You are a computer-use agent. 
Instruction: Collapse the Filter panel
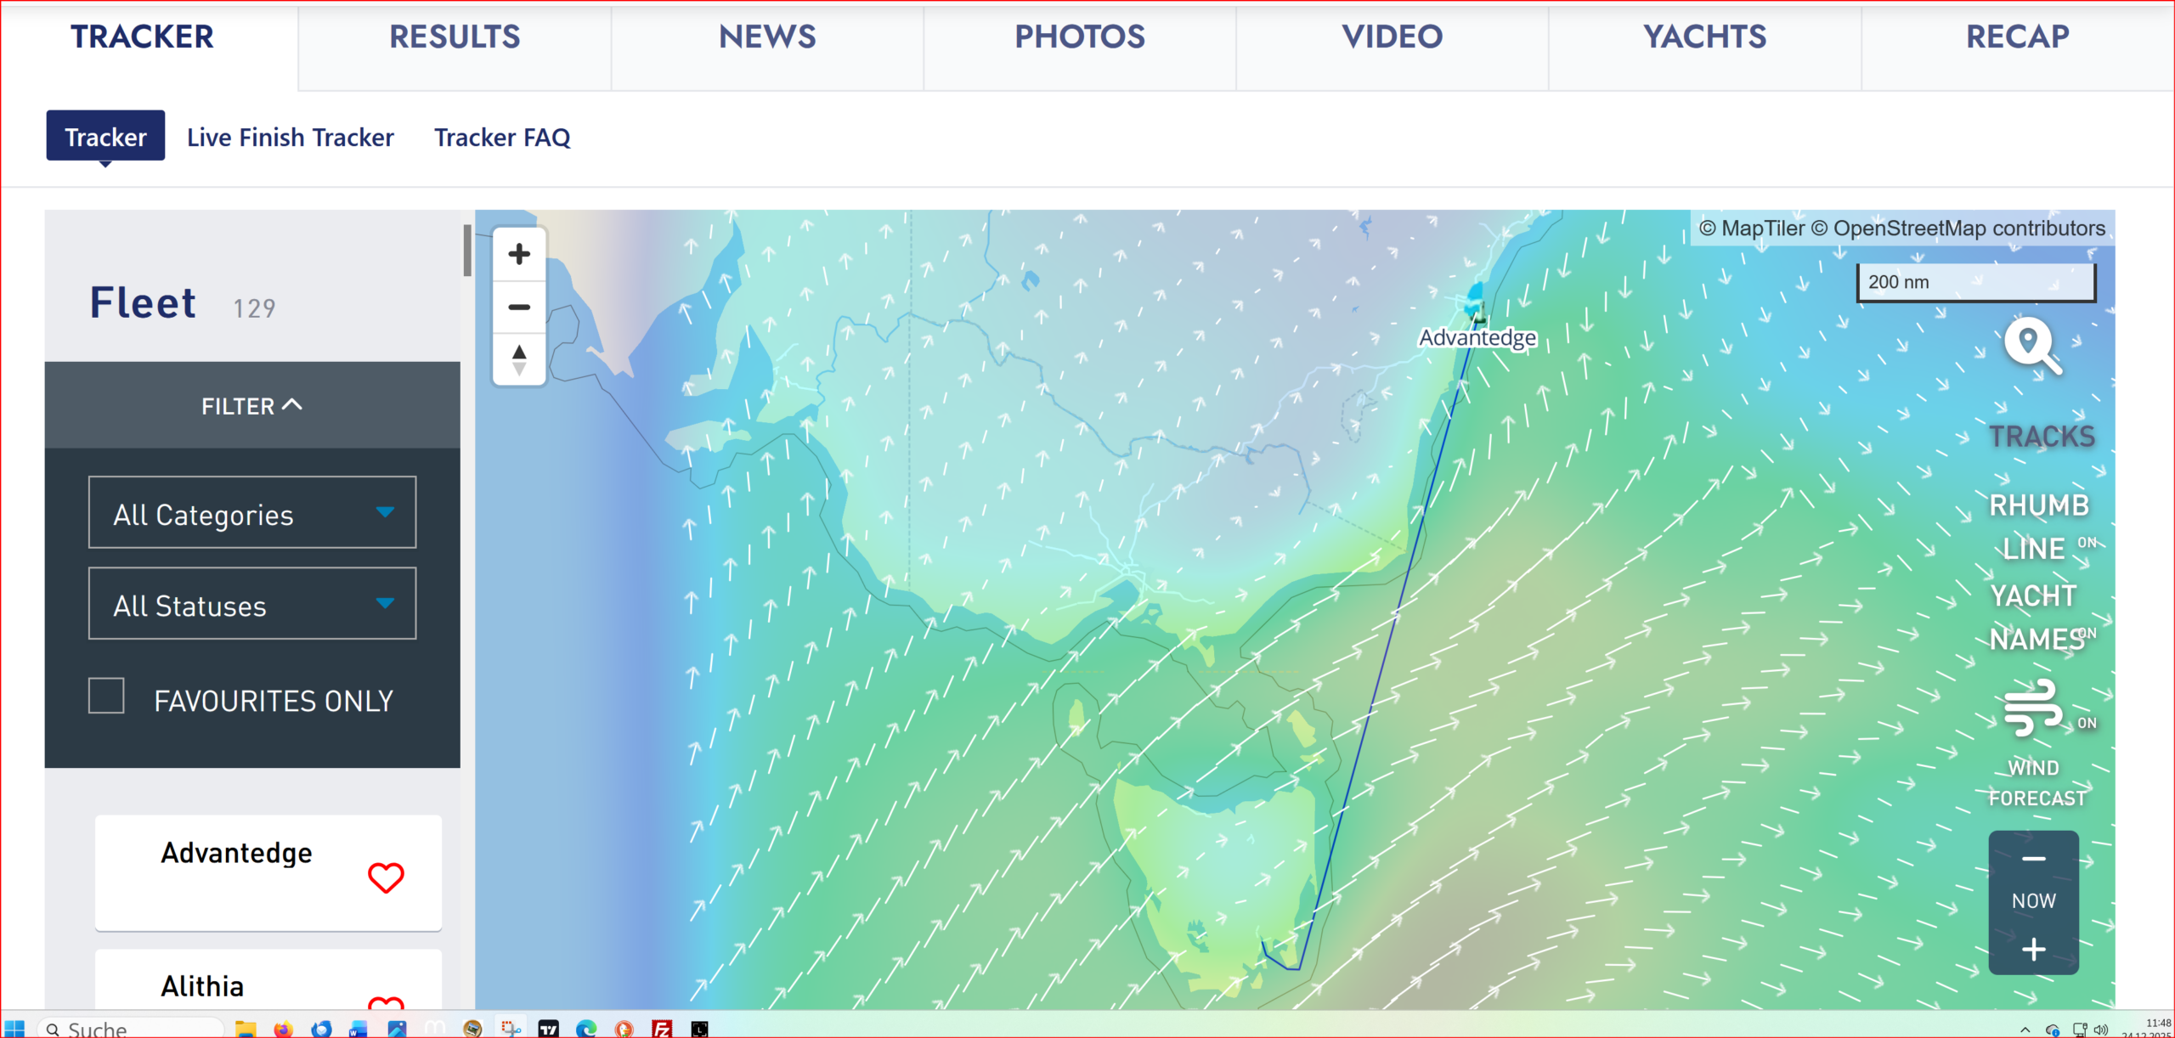pos(251,406)
